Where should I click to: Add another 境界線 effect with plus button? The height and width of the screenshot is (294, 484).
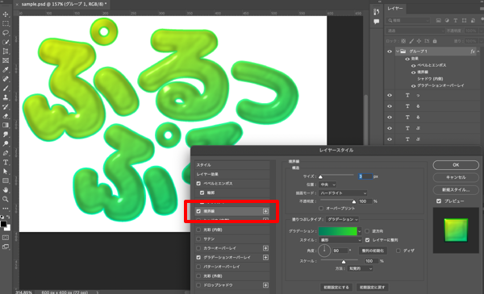point(265,211)
